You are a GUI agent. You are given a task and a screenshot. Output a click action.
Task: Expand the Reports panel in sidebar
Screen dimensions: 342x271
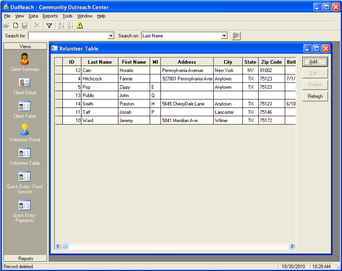point(26,259)
